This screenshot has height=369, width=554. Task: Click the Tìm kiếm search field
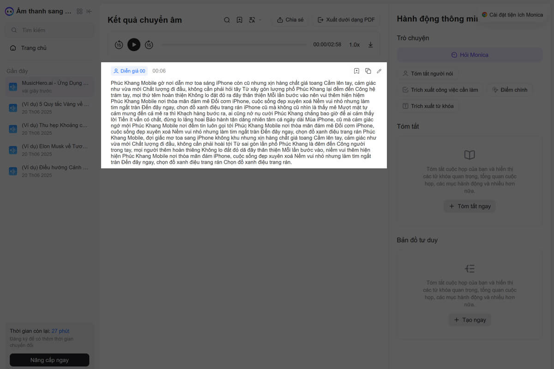51,30
